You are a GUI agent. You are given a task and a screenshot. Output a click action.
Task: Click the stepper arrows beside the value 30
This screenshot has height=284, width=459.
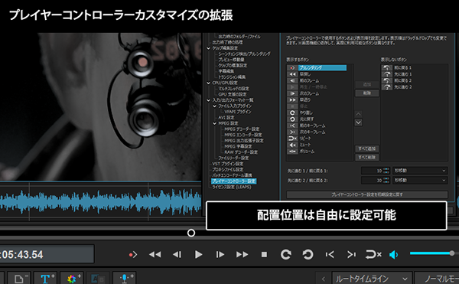point(386,181)
